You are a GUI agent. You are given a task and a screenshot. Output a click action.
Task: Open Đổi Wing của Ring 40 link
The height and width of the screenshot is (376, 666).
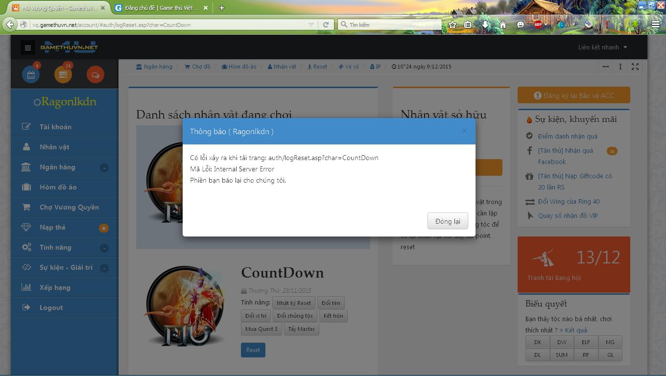569,201
